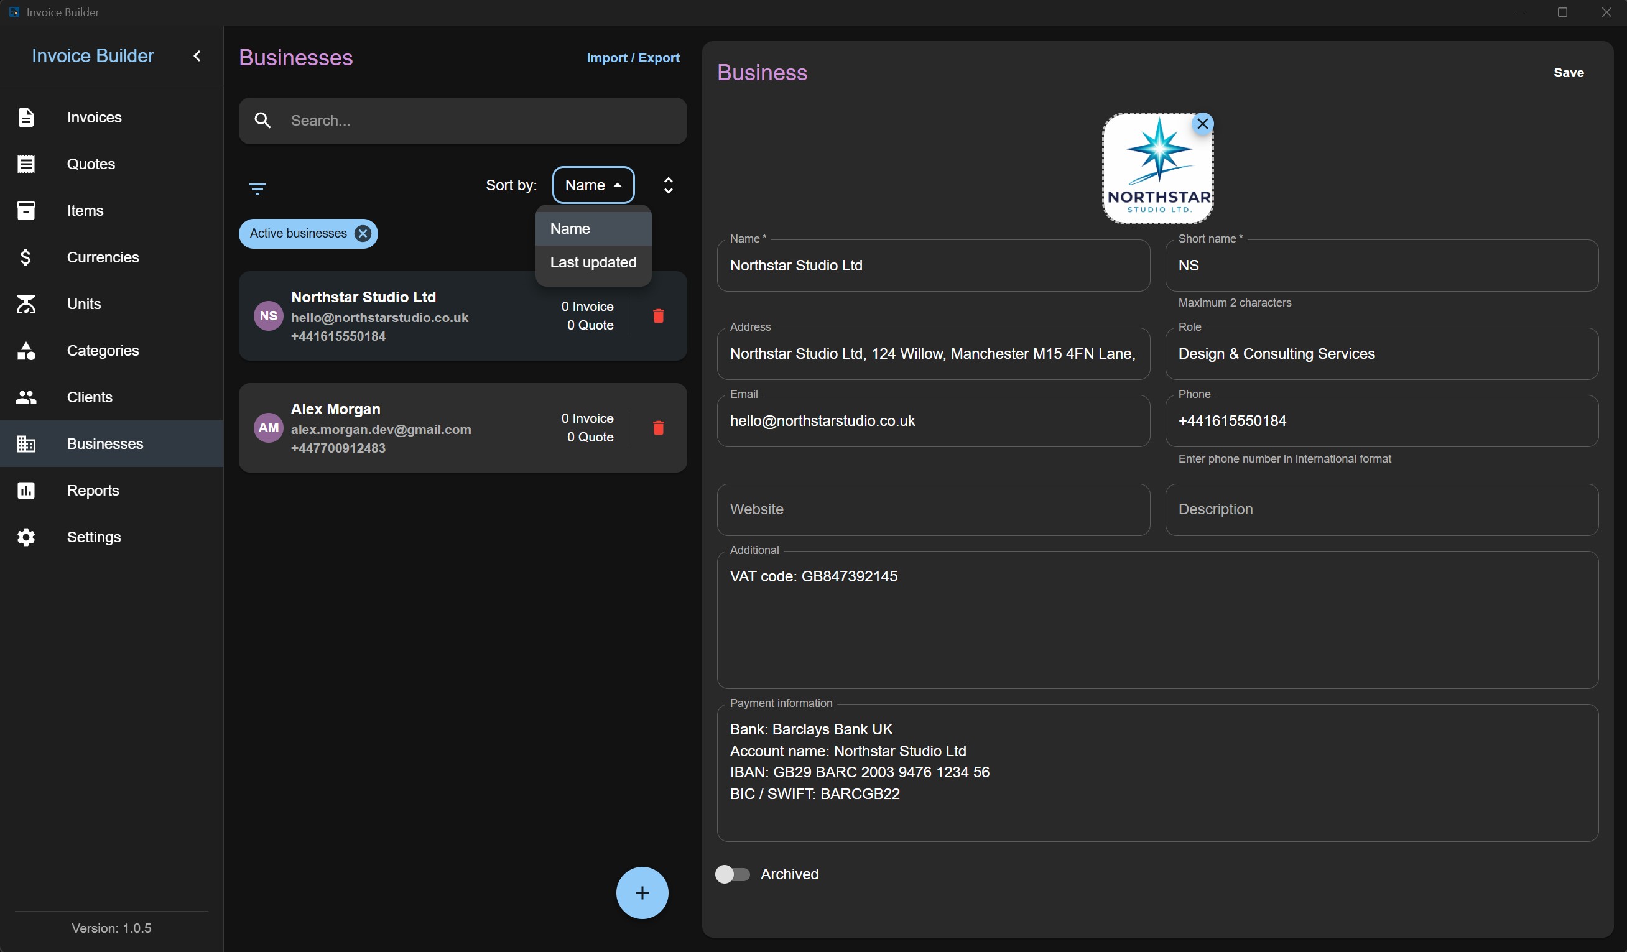Image resolution: width=1627 pixels, height=952 pixels.
Task: Remove the Active businesses filter chip
Action: click(x=363, y=234)
